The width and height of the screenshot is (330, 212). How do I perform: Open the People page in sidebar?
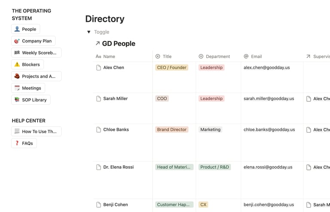(x=26, y=29)
